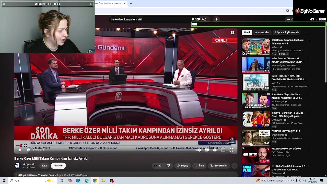Mute the video with the volume icon
The width and height of the screenshot is (327, 184).
pos(28,150)
